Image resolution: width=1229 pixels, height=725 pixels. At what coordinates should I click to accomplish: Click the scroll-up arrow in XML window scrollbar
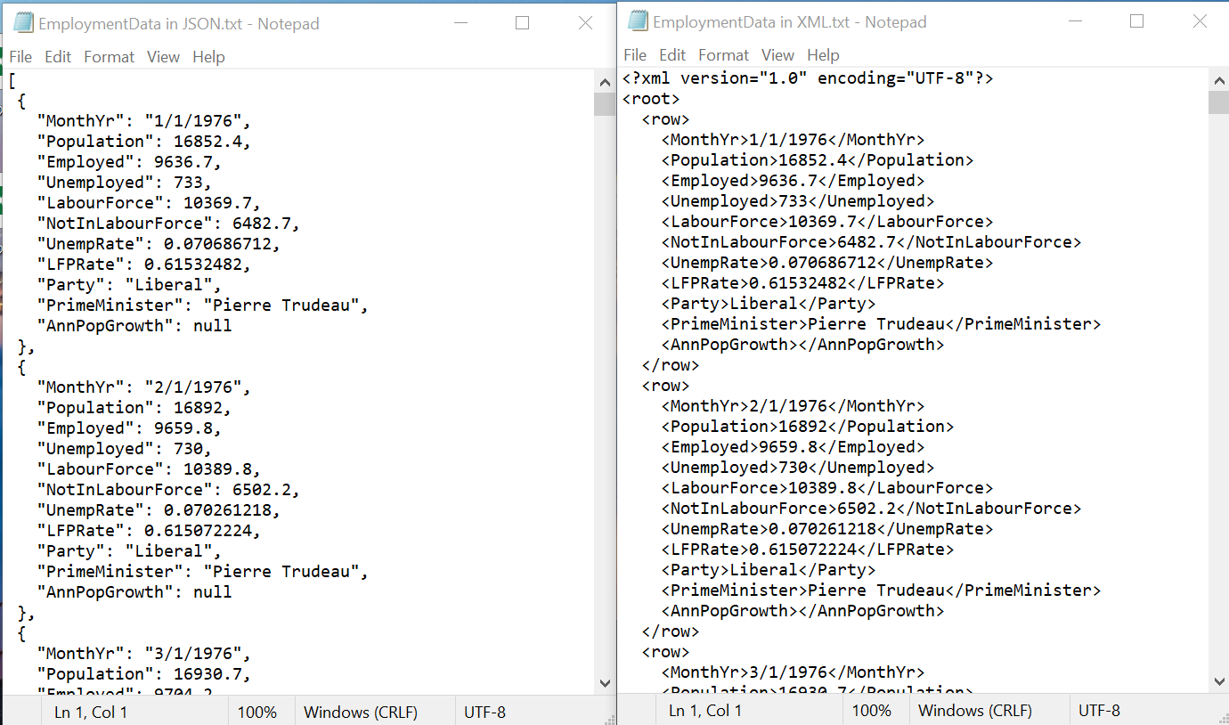tap(1219, 79)
